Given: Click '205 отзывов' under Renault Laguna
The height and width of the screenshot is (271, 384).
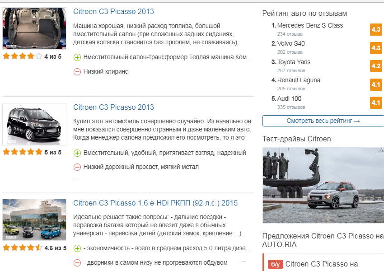Looking at the screenshot, I should [x=291, y=89].
